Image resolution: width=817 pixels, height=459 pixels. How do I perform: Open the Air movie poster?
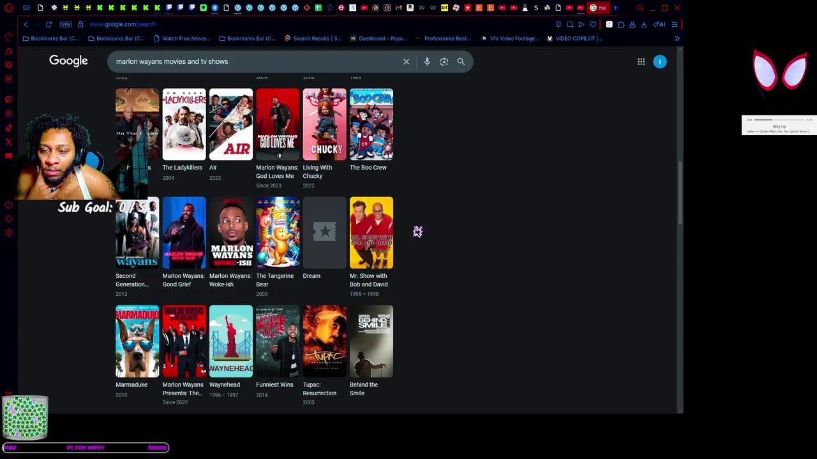click(231, 124)
